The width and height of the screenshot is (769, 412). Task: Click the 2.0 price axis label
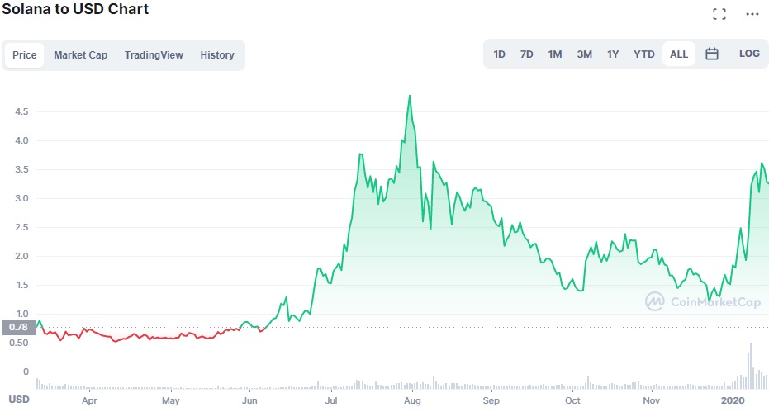(x=21, y=256)
